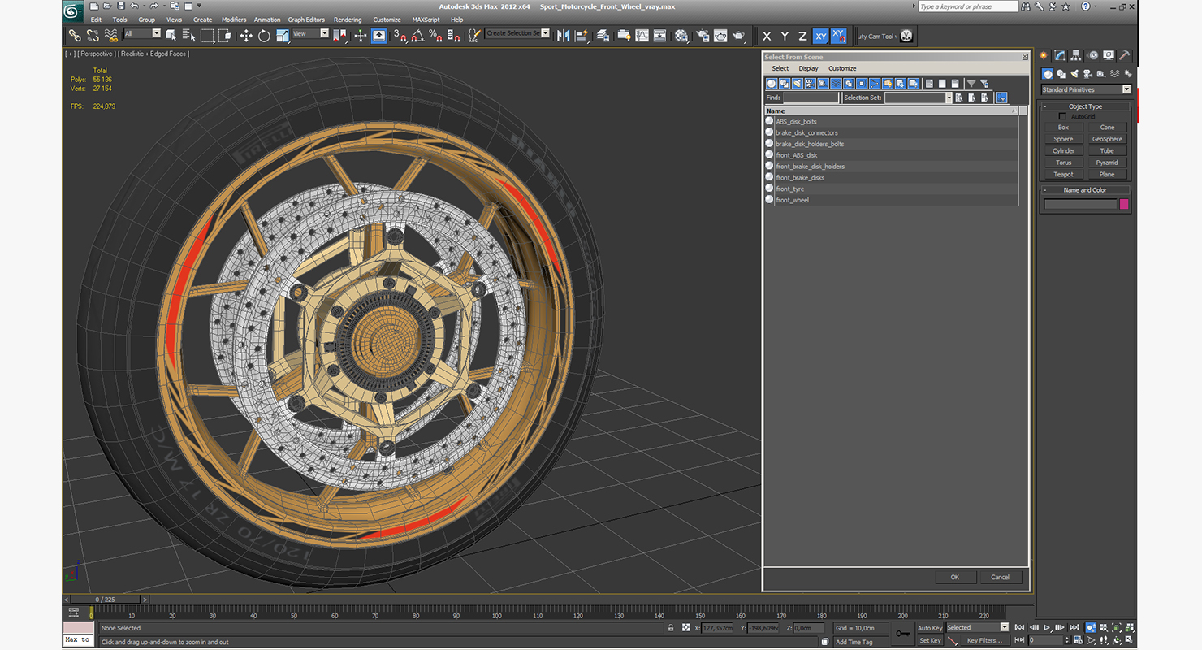Collapse the Object Type rollout

click(x=1085, y=106)
